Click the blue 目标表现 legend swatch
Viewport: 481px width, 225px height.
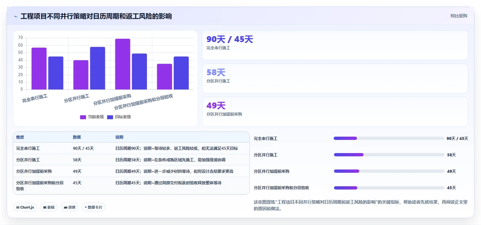pos(110,117)
